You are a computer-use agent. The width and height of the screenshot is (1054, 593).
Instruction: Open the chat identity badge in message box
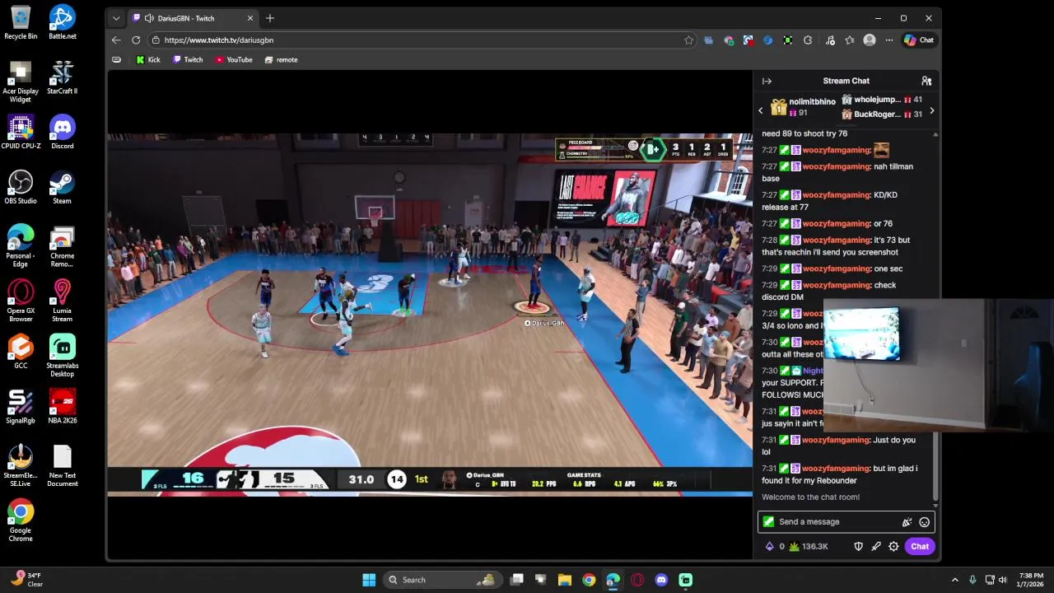point(768,521)
